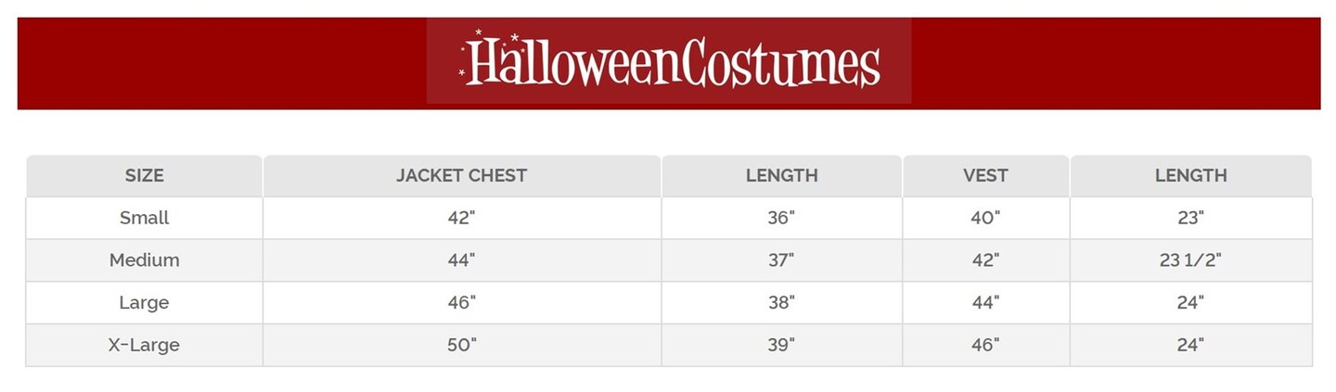Select the X-Large size row label
The image size is (1336, 392).
pyautogui.click(x=144, y=346)
